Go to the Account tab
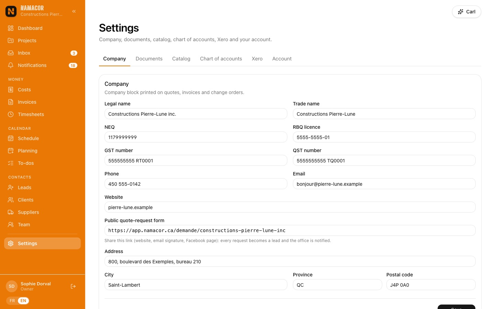 (282, 59)
